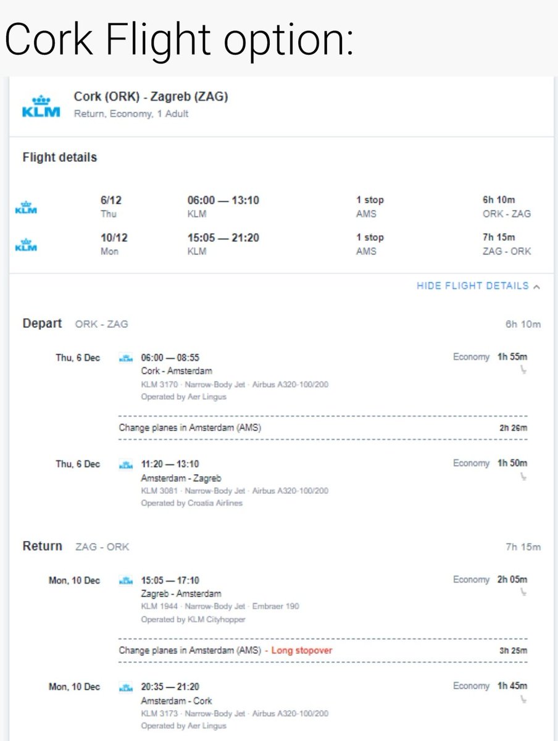Click the chevron next to HIDE FLIGHT DETAILS
The width and height of the screenshot is (558, 741).
536,287
